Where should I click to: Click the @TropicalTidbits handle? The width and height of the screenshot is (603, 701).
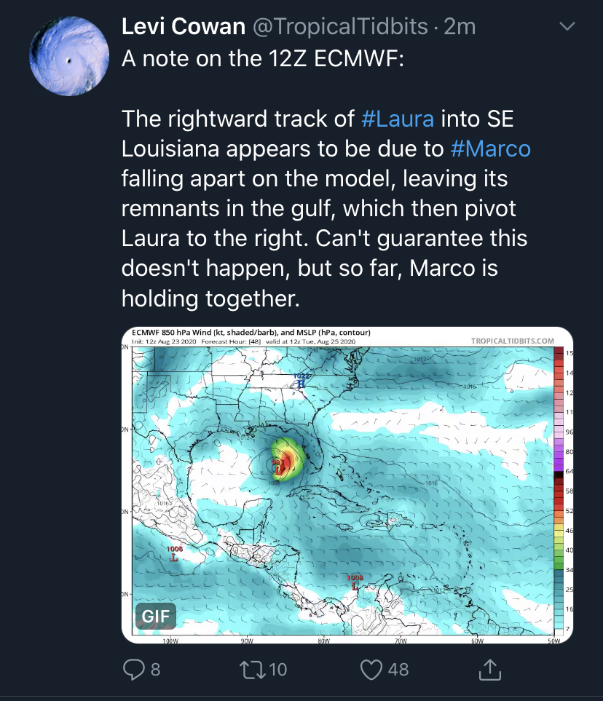tap(339, 27)
